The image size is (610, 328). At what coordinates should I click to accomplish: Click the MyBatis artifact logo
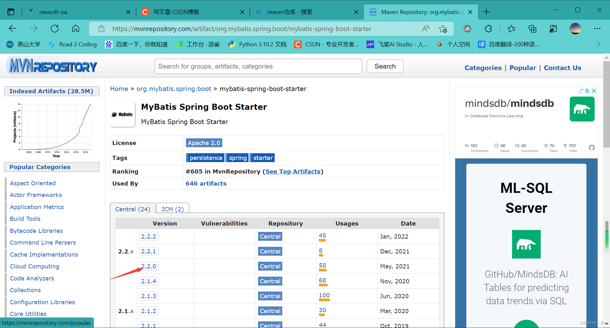[122, 114]
